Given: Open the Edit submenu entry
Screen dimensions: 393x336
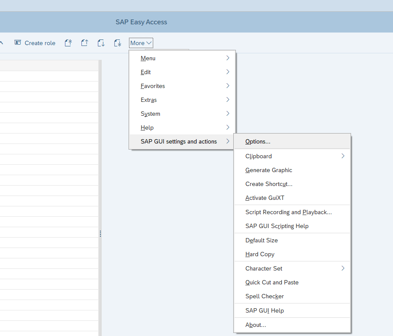Looking at the screenshot, I should pos(182,72).
